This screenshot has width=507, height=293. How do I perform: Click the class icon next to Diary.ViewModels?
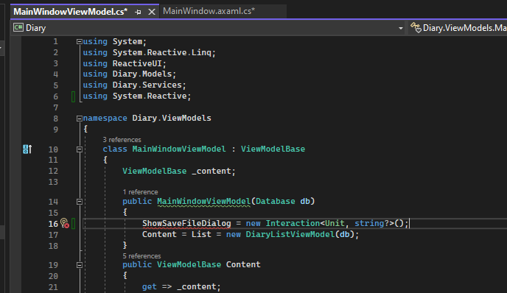click(416, 28)
